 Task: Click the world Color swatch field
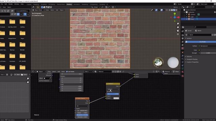coord(208,50)
